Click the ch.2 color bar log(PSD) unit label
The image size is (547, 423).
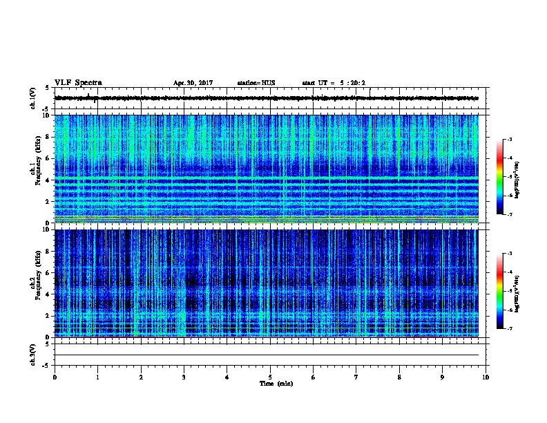(517, 294)
